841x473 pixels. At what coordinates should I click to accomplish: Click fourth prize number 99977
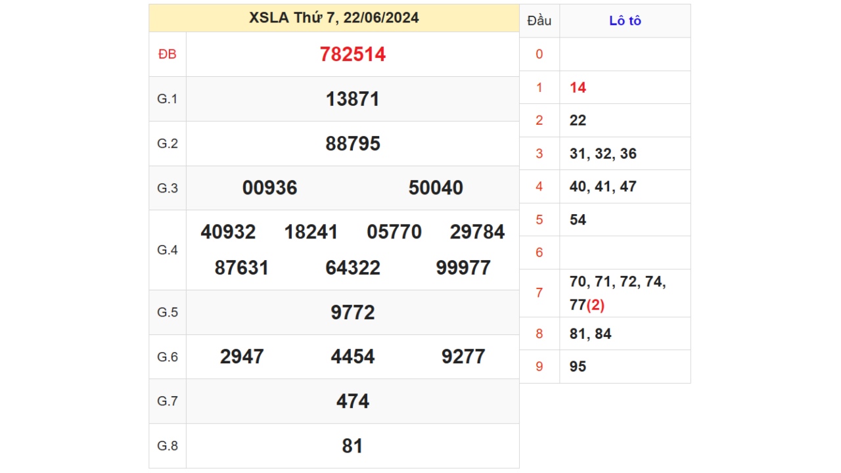[x=463, y=268]
